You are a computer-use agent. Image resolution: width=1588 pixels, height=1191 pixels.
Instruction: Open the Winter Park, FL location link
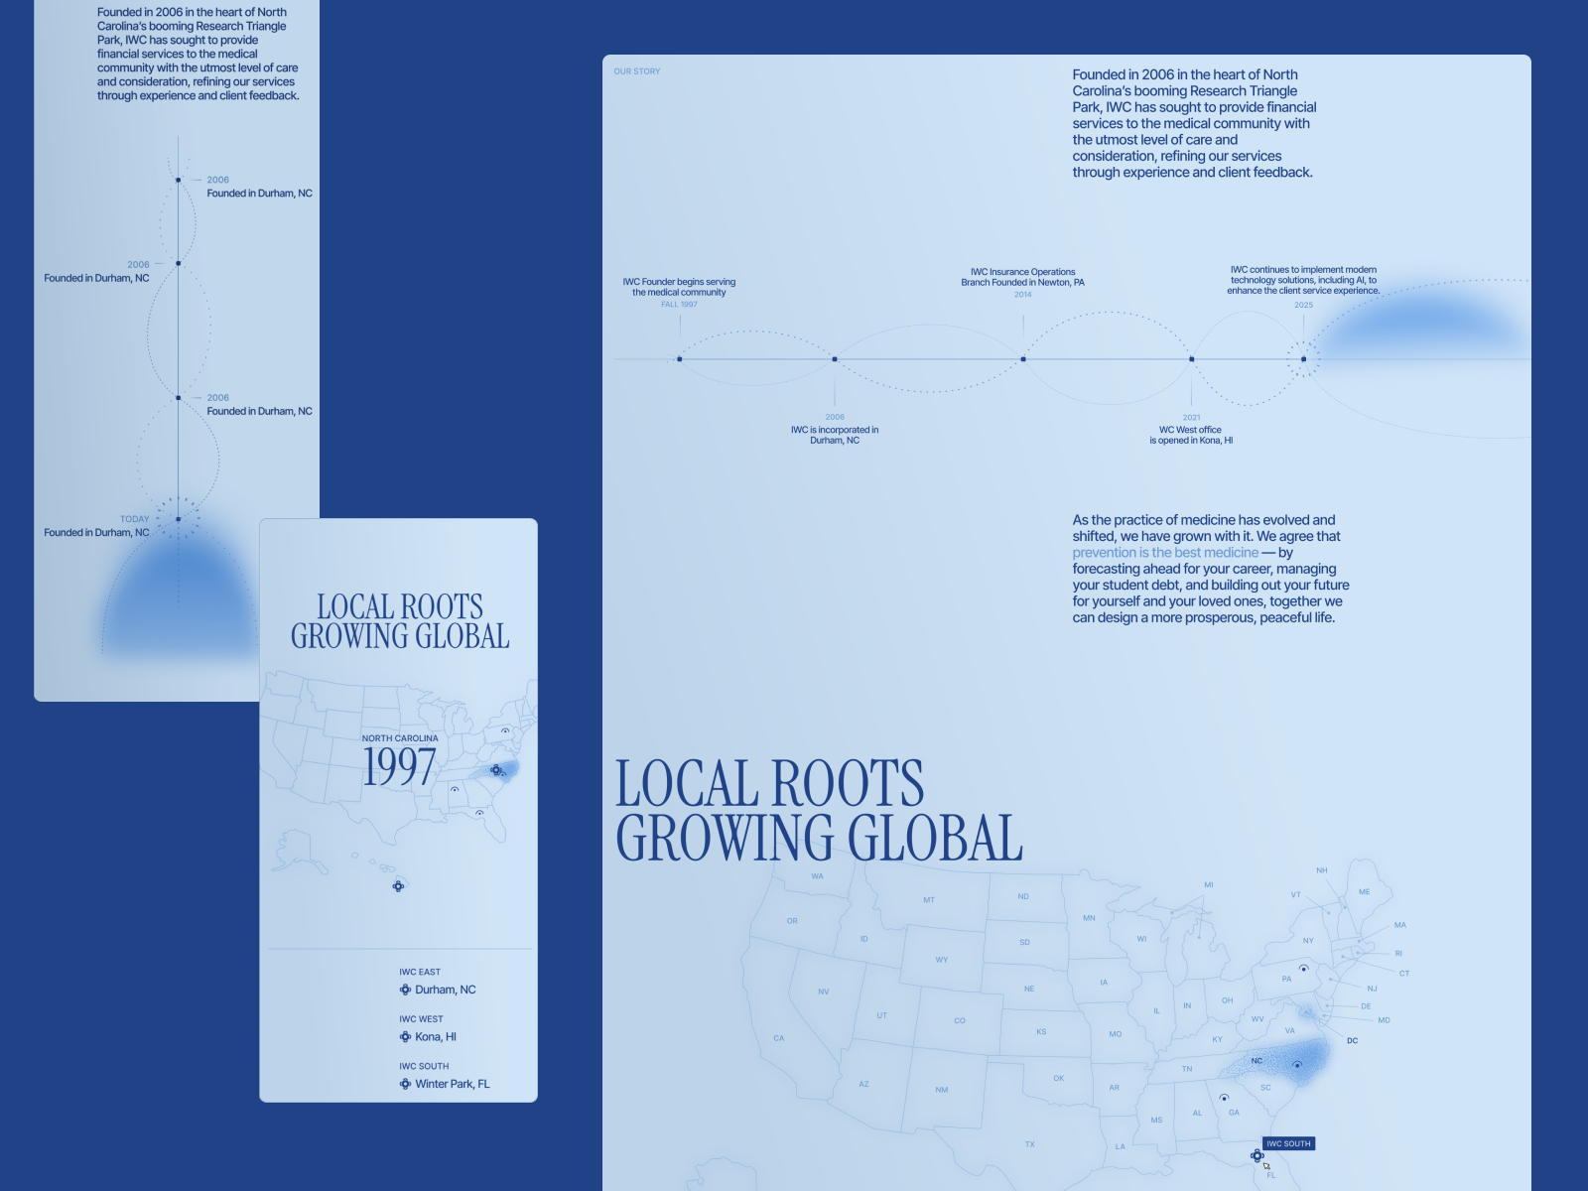452,1084
